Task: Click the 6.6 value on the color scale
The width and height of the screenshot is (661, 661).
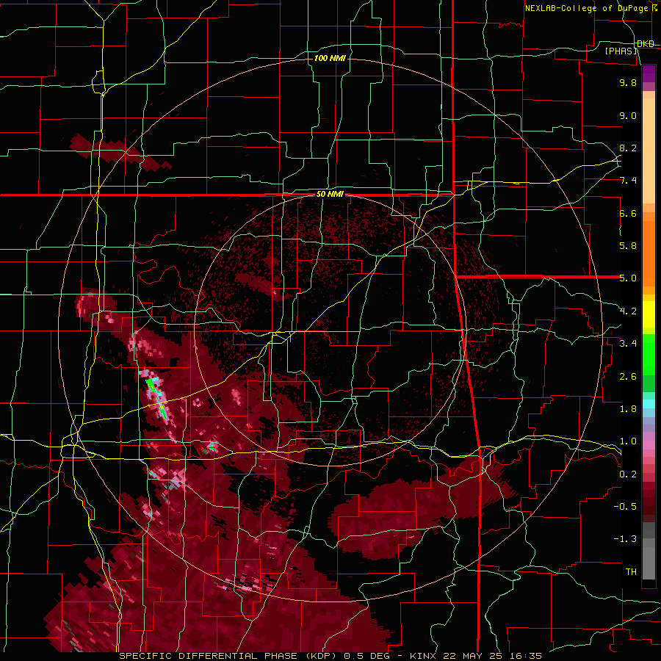Action: click(628, 213)
